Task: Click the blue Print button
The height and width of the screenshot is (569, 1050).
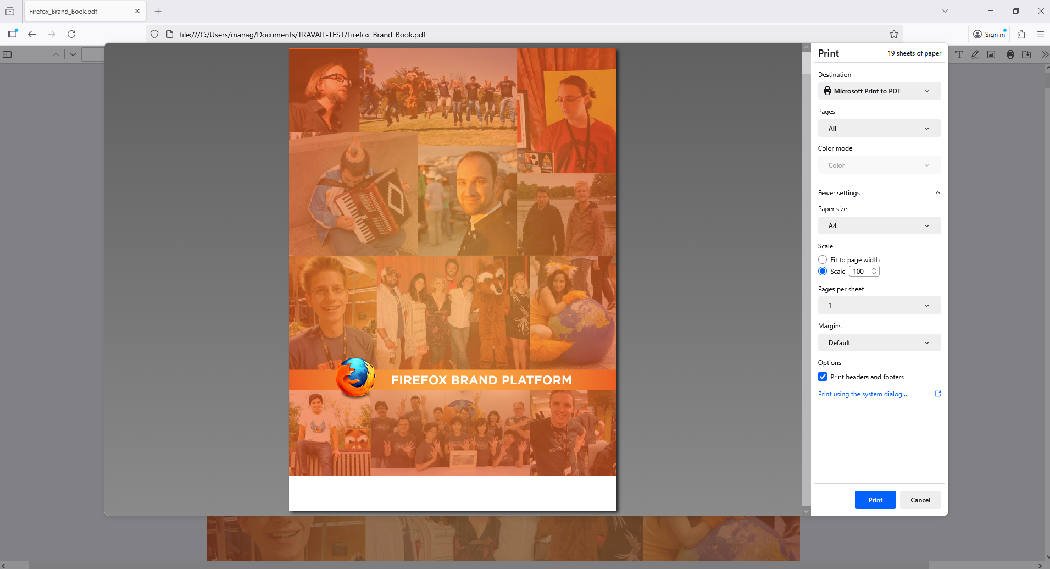Action: point(875,500)
